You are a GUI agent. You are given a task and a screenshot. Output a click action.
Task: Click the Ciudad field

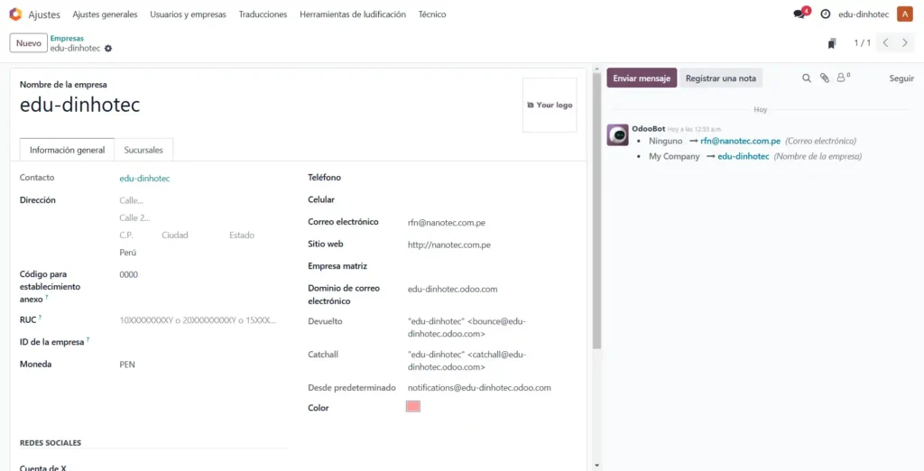coord(193,235)
